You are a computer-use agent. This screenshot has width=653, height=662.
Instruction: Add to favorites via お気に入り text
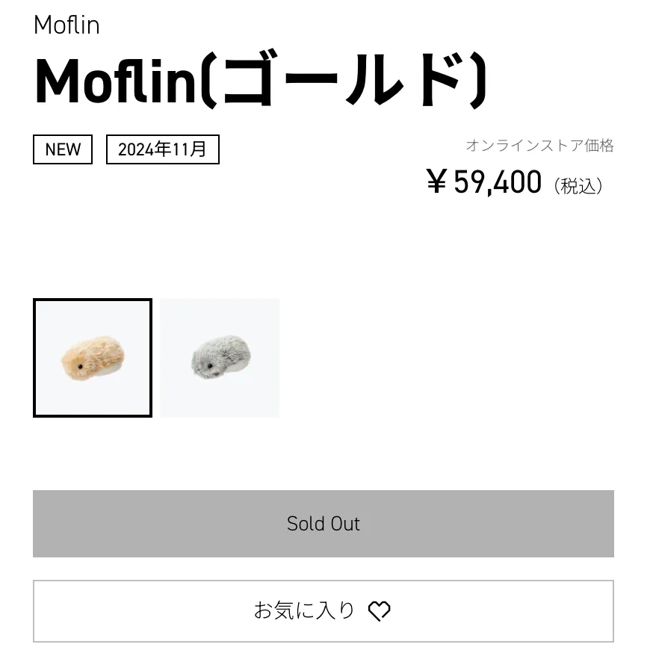point(304,611)
